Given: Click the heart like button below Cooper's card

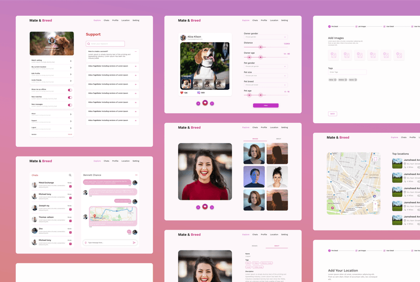Looking at the screenshot, I should [205, 103].
